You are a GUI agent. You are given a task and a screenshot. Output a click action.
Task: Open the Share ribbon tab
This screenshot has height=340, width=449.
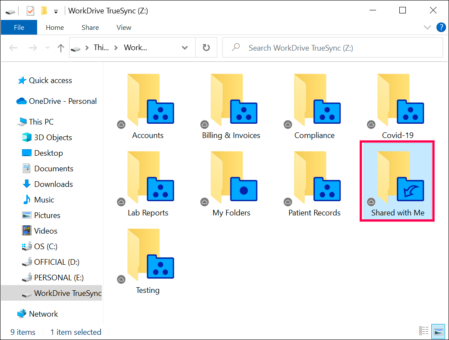point(90,28)
